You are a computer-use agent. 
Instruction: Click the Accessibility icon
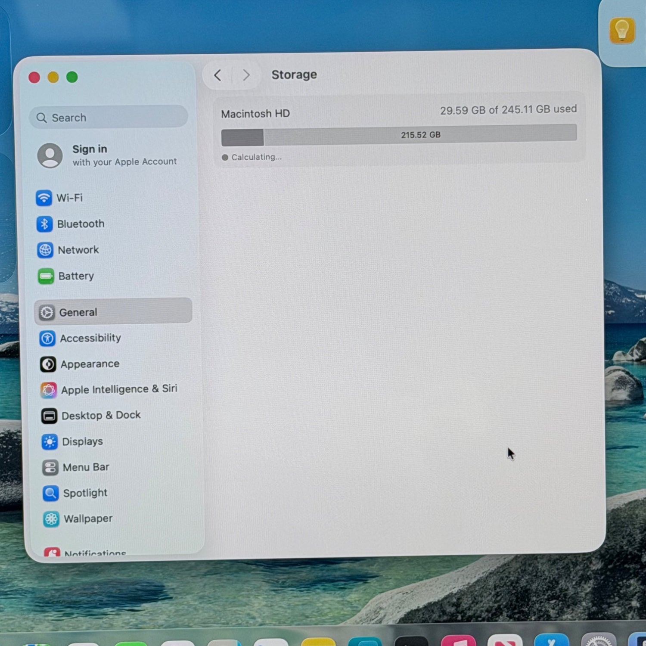(x=47, y=339)
